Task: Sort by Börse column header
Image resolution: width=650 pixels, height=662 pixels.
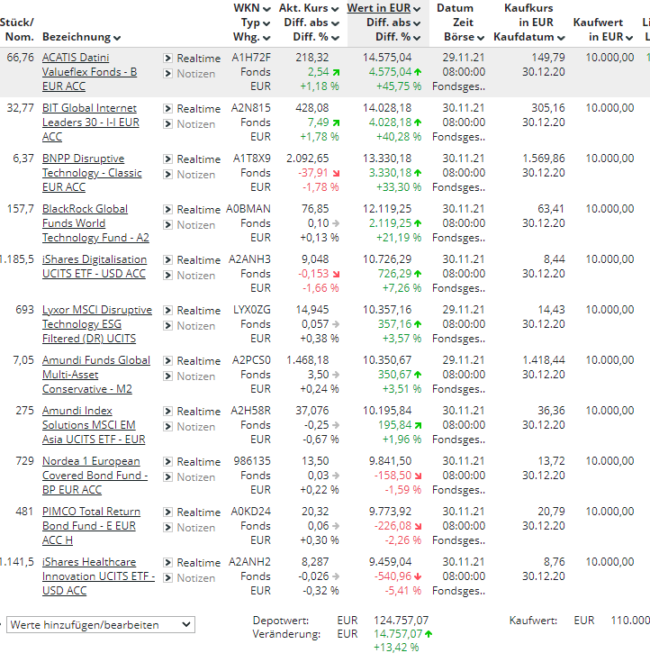Action: (x=464, y=37)
